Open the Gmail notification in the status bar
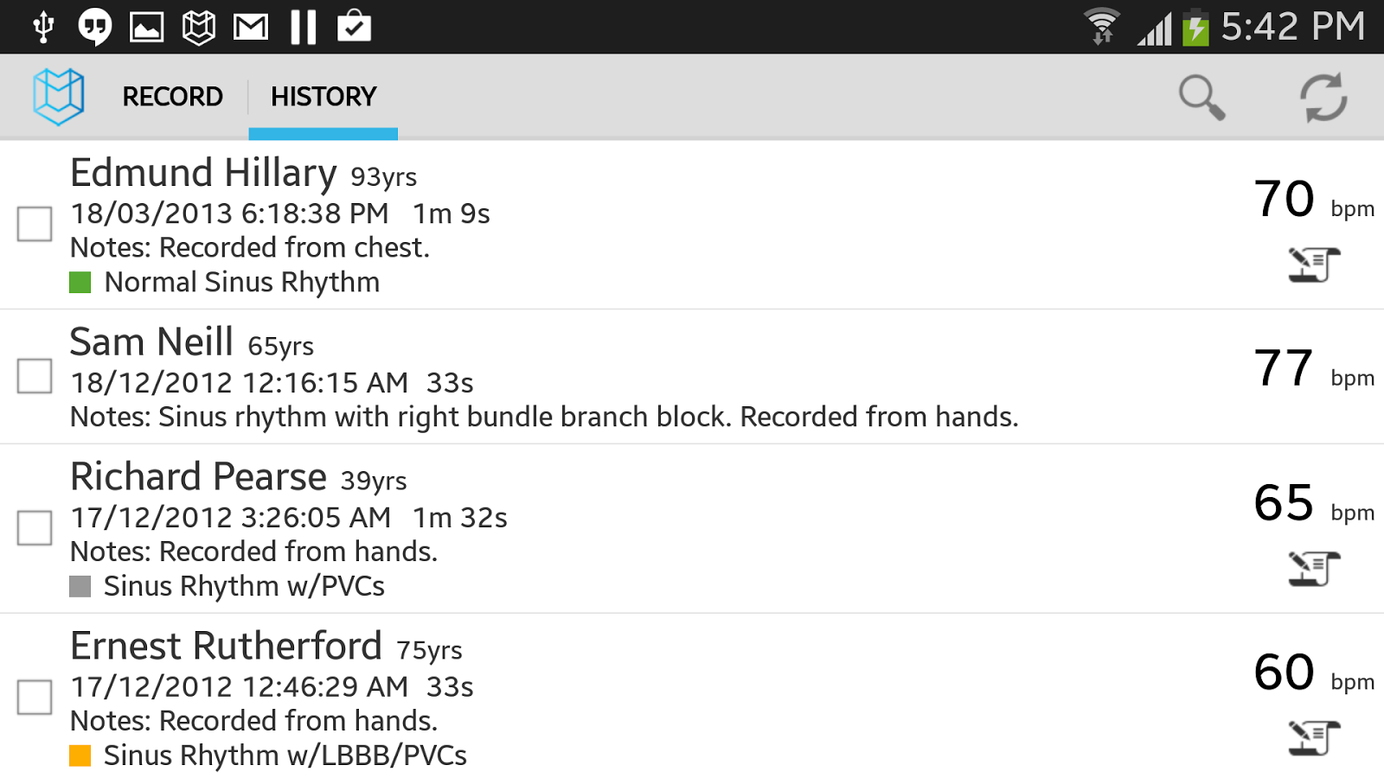This screenshot has height=778, width=1384. pyautogui.click(x=251, y=26)
